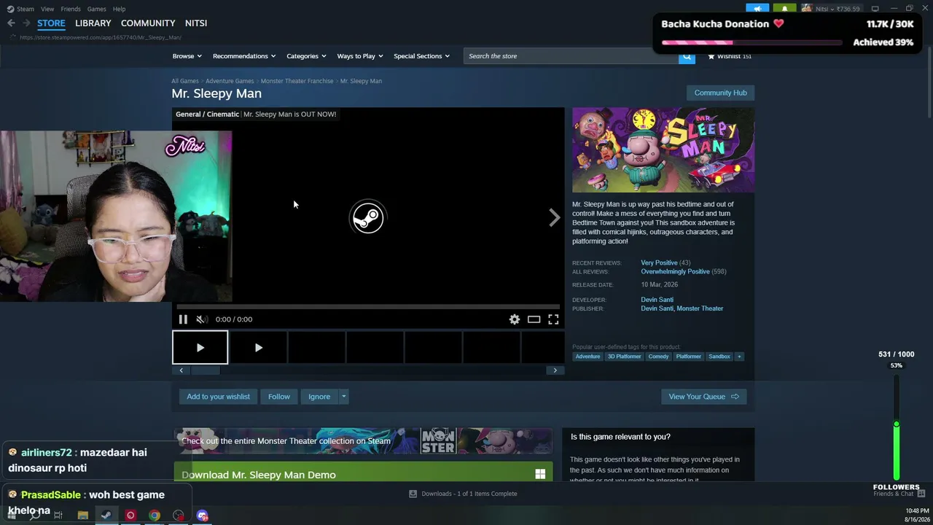
Task: Open the Ways to Play dropdown
Action: pos(360,56)
